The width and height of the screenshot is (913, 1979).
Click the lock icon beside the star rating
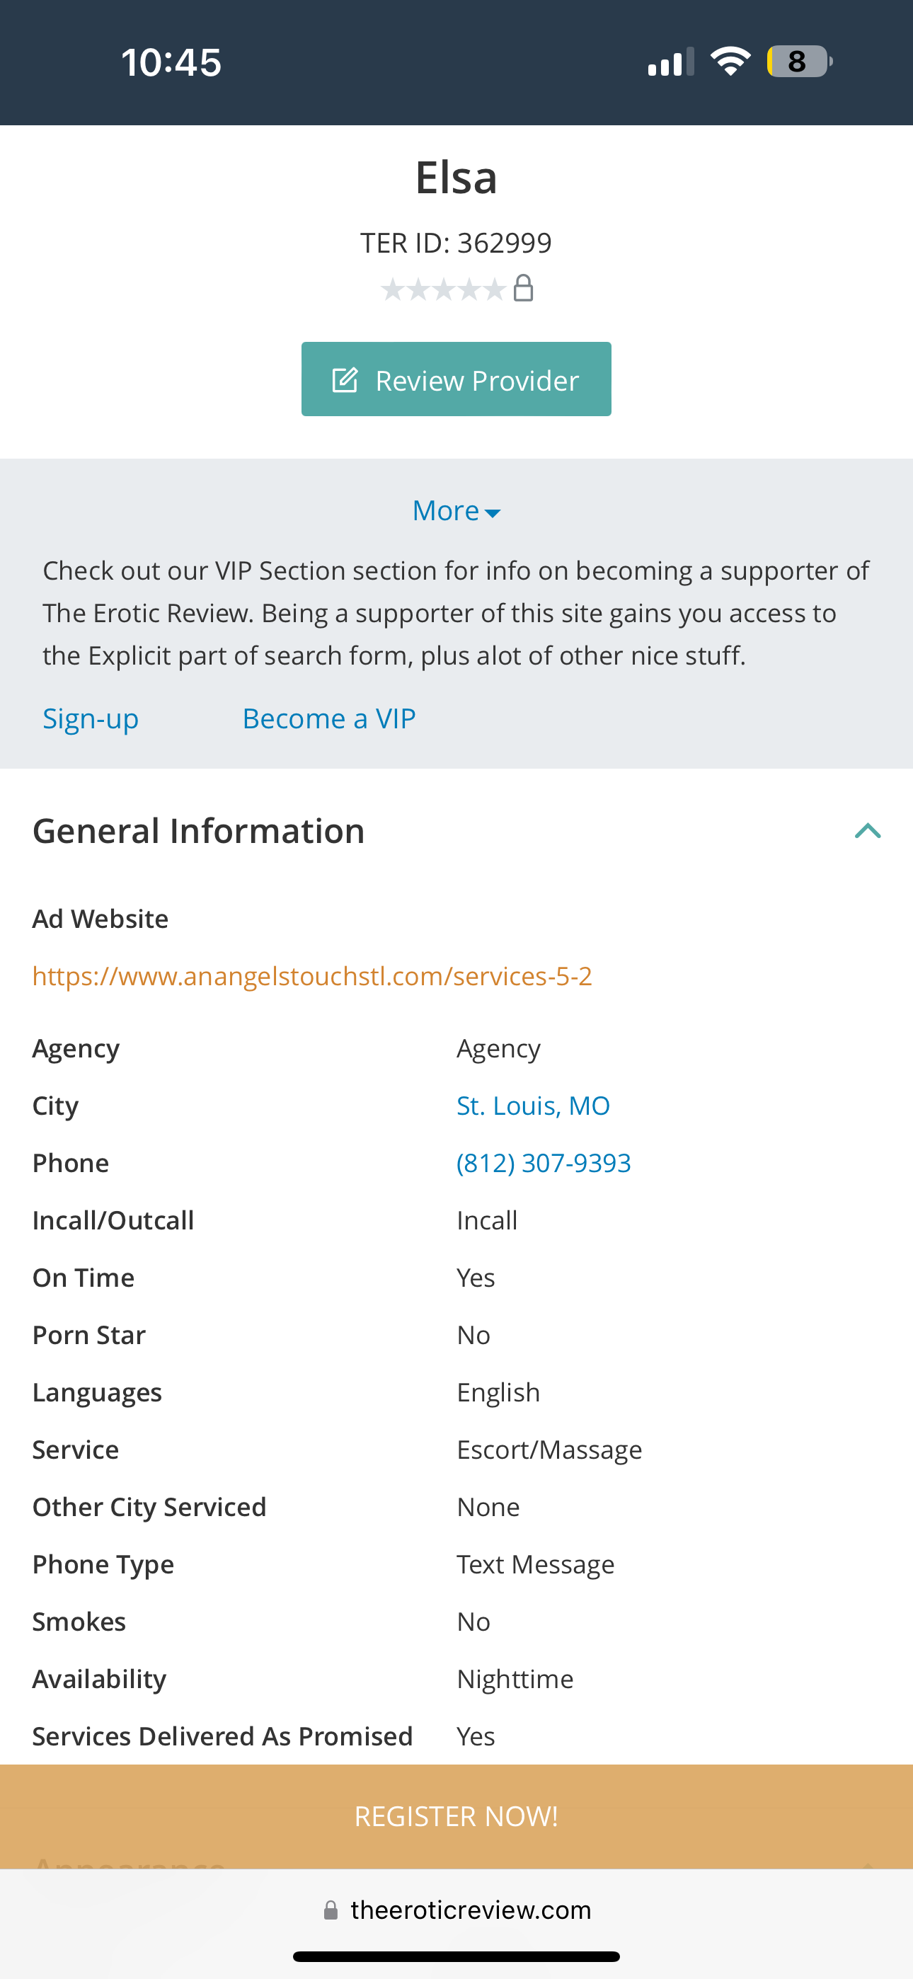tap(523, 289)
